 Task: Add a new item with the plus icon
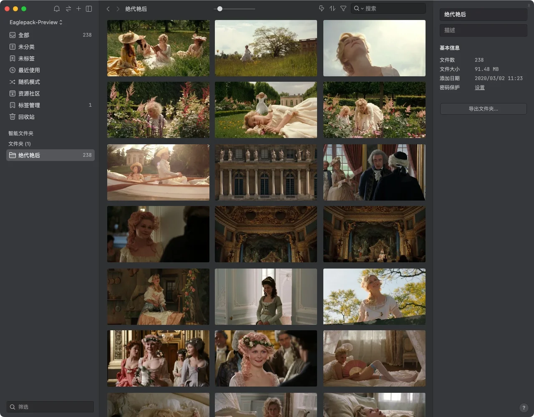point(78,8)
